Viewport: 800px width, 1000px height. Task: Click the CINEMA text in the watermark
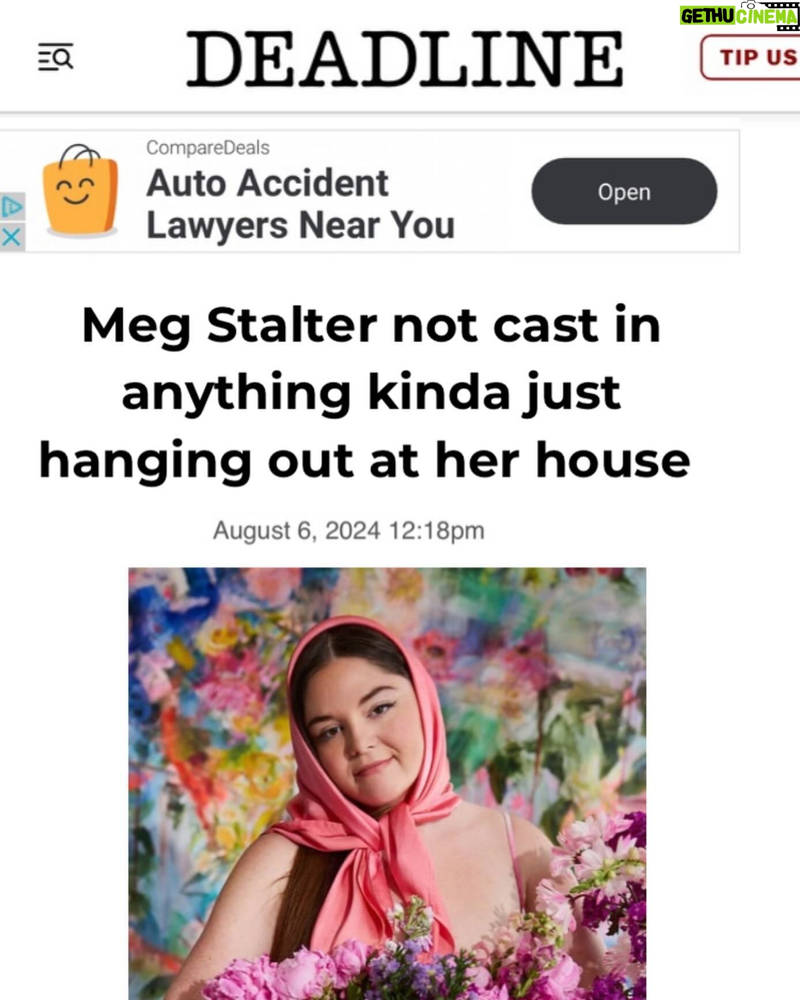(x=766, y=18)
